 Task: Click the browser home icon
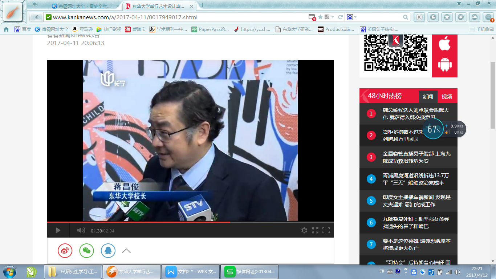coord(6,29)
